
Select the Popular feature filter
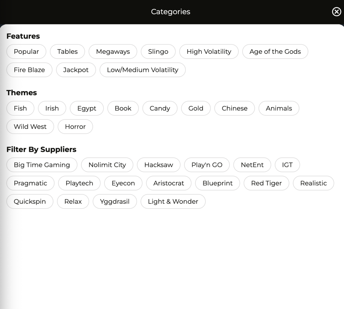coord(26,52)
